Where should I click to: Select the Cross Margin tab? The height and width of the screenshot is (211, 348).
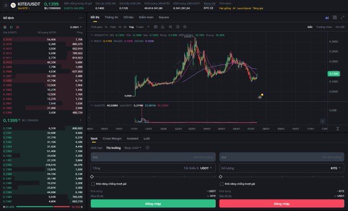coord(112,138)
